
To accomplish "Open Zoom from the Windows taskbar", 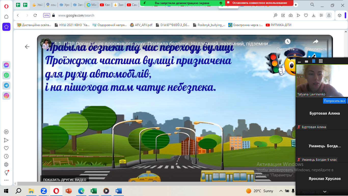I will coord(44,191).
